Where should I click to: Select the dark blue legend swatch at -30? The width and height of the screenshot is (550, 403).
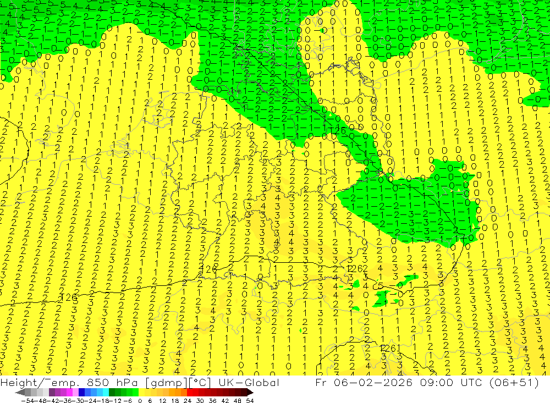(82, 392)
